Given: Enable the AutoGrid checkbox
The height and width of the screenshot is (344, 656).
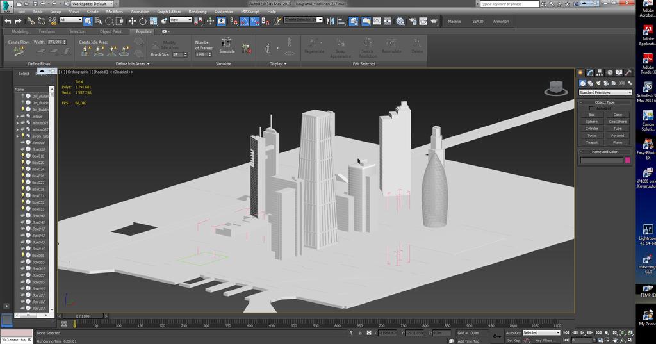Looking at the screenshot, I should (x=591, y=108).
